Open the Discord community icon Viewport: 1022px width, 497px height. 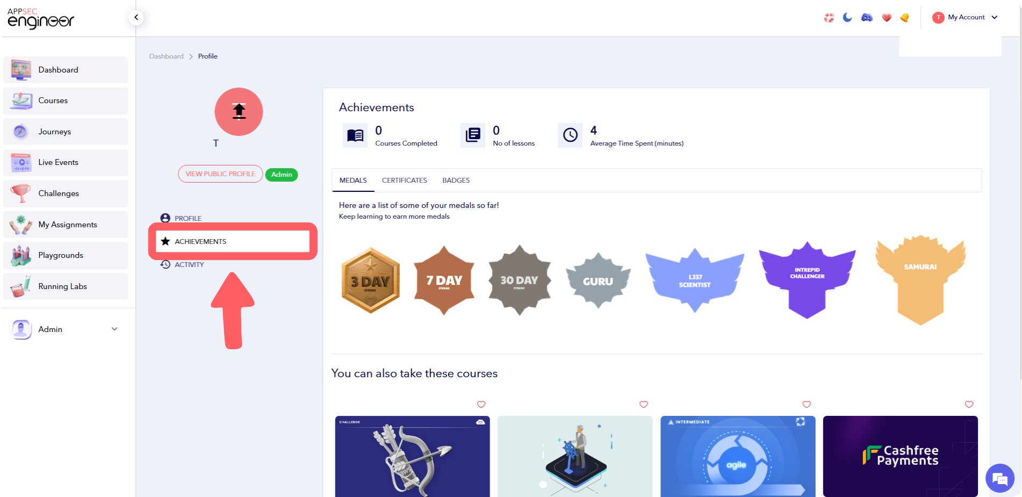pos(867,18)
